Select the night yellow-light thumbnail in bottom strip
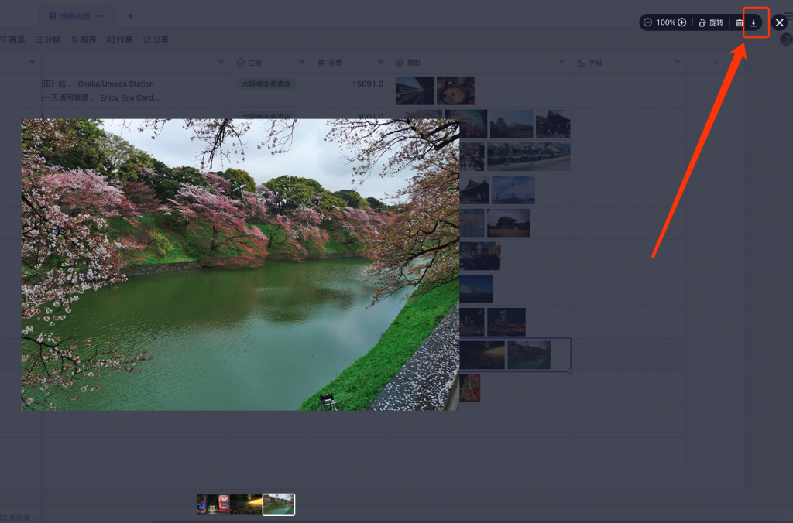Image resolution: width=793 pixels, height=523 pixels. 246,504
